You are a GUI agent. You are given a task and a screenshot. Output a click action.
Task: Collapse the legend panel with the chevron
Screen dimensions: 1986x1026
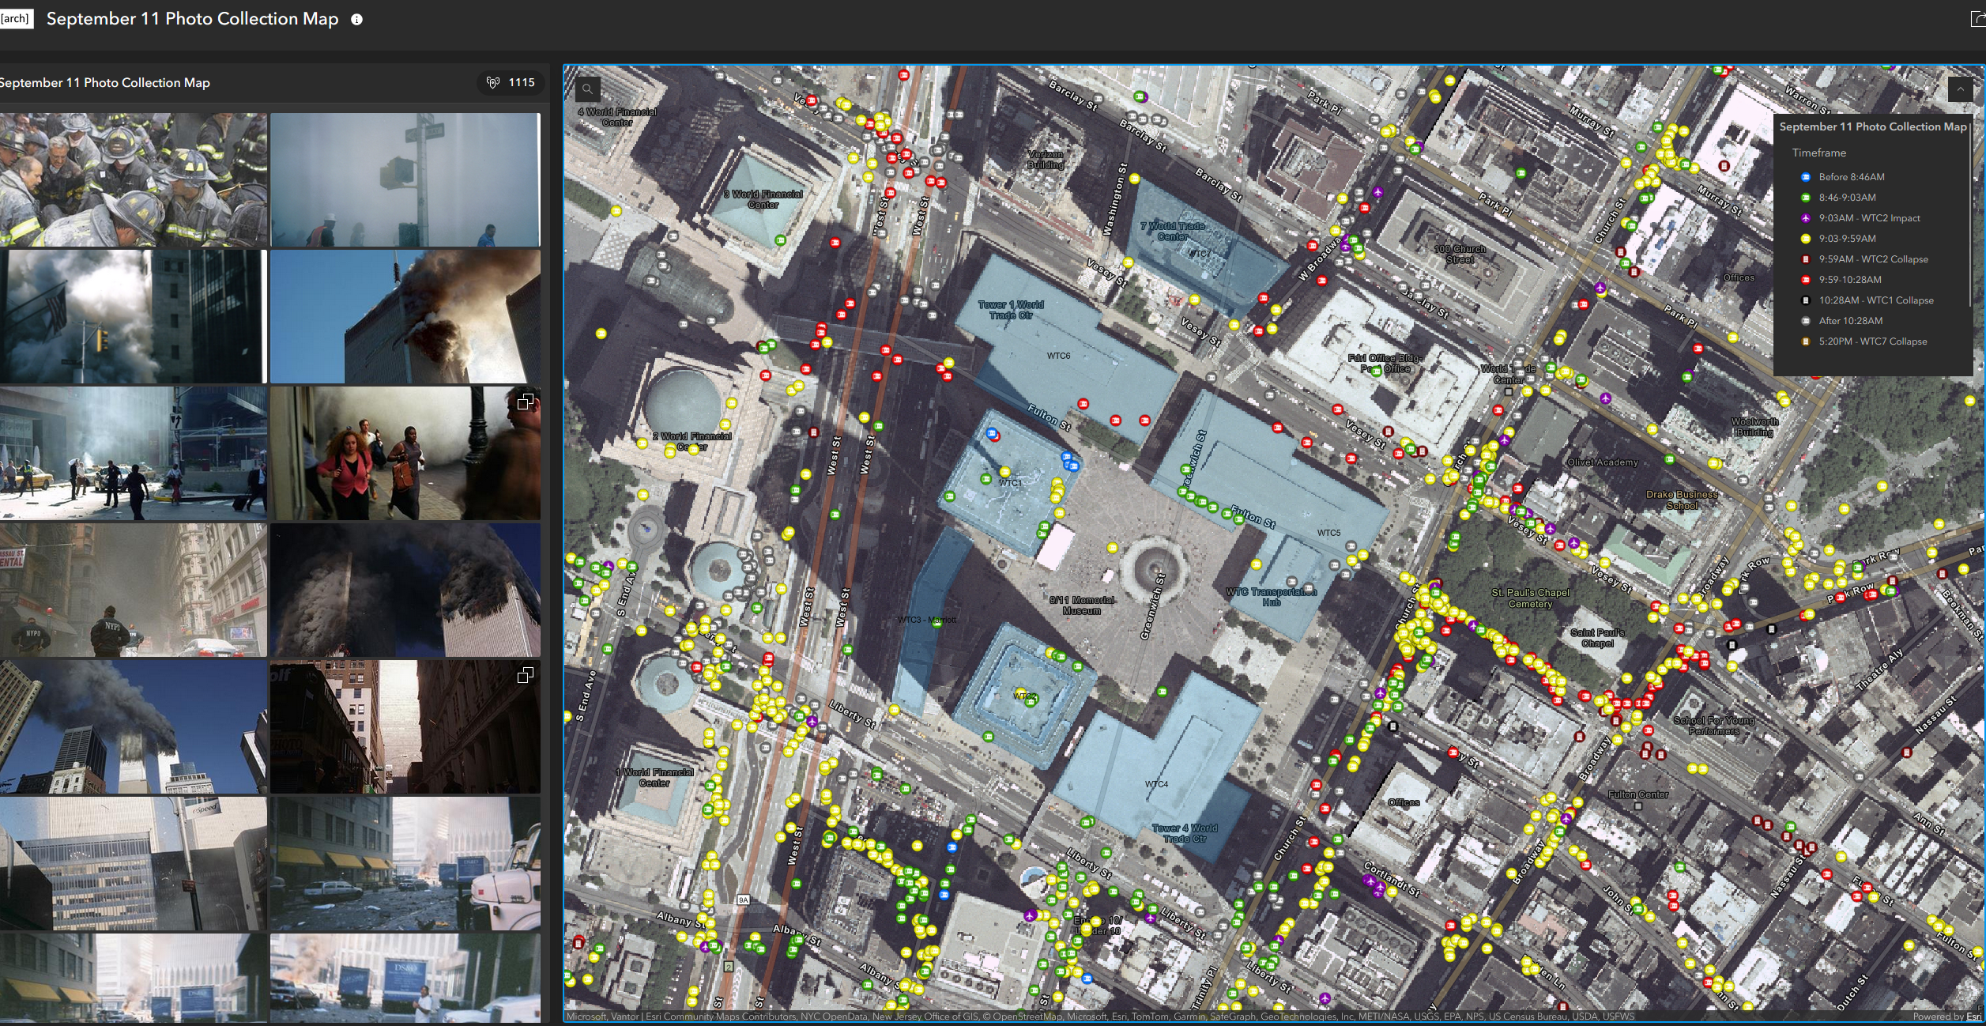[x=1961, y=89]
